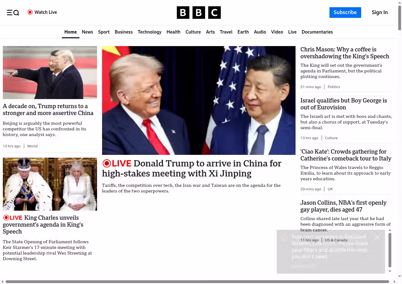
Task: Open the News section tab
Action: point(87,32)
